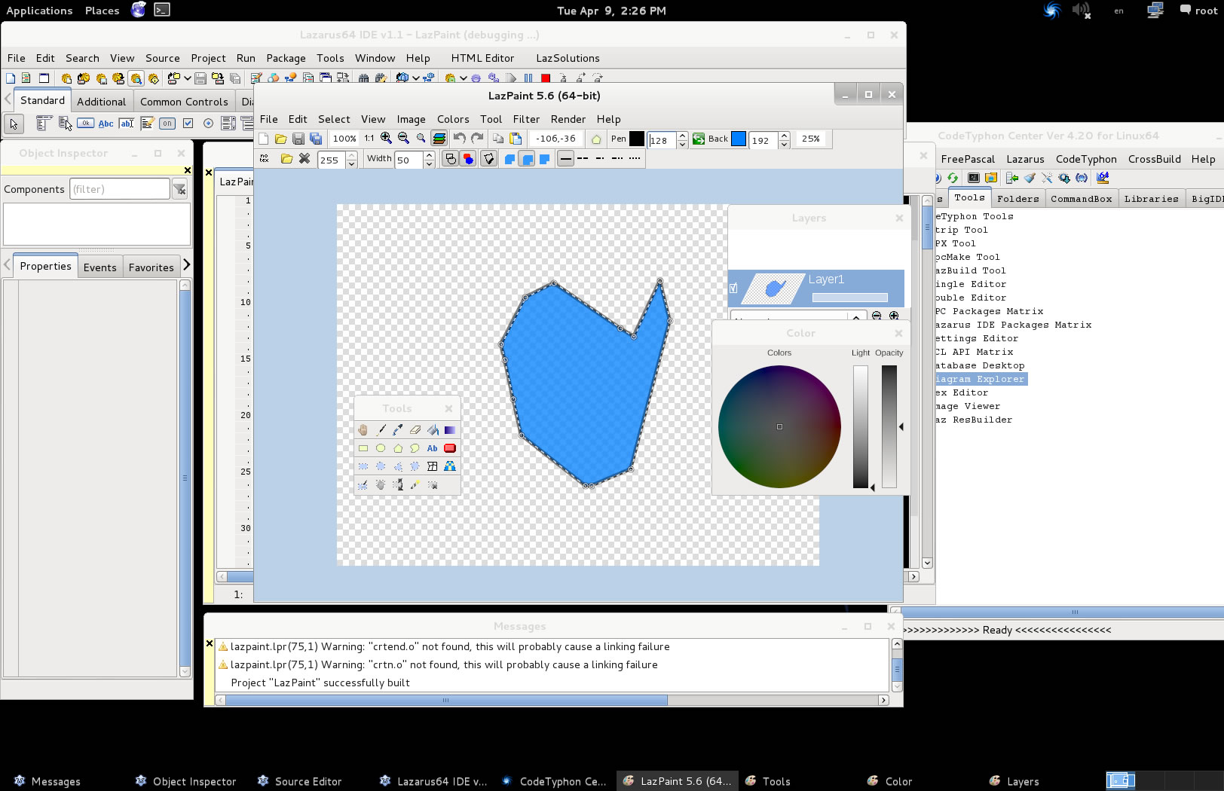Toggle the layer stack window button
The image size is (1224, 791).
coord(439,138)
